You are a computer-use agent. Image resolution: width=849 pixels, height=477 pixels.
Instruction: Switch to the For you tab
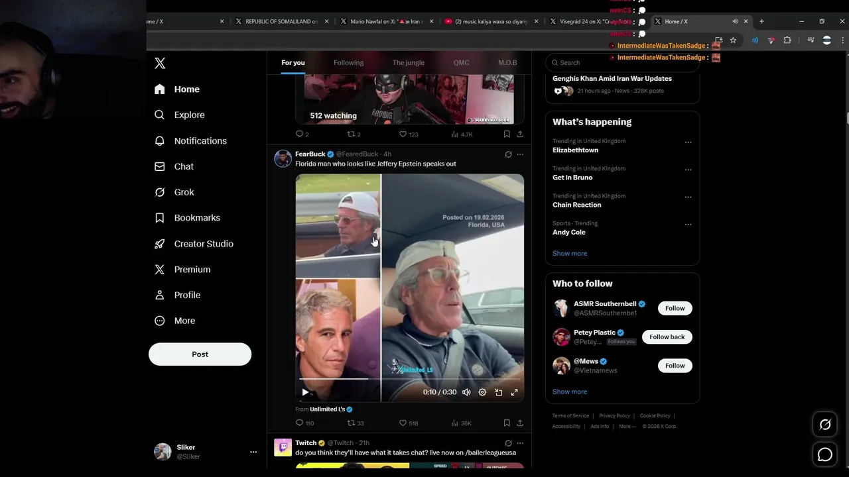(293, 63)
